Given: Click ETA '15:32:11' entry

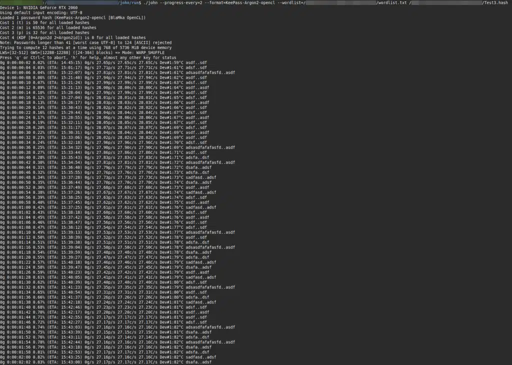Looking at the screenshot, I should [70, 122].
